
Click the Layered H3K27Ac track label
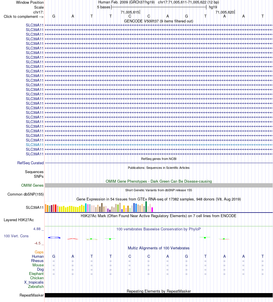coord(19,220)
